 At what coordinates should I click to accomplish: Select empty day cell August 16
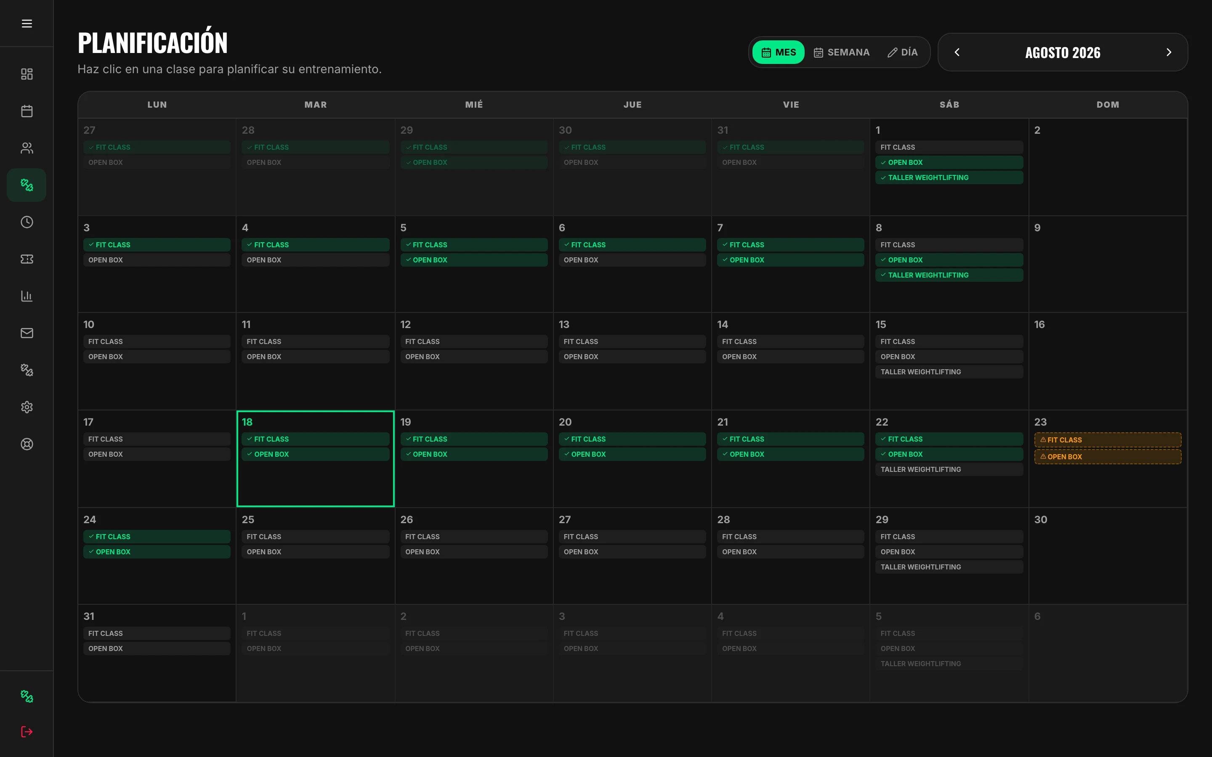tap(1108, 362)
